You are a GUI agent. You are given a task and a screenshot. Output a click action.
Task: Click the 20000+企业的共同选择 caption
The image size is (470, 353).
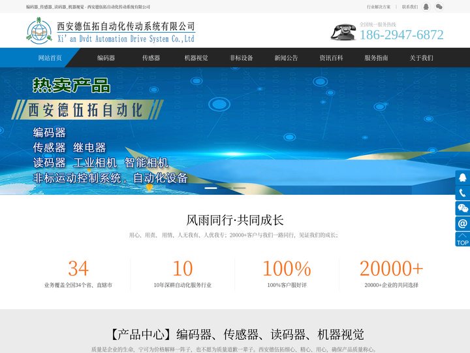391,285
